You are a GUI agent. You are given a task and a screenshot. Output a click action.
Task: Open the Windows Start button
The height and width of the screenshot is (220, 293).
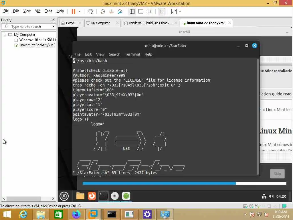tap(7, 214)
